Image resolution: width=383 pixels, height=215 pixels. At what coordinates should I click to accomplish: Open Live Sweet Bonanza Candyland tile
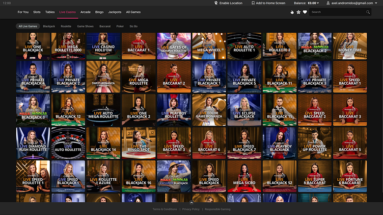click(x=103, y=77)
